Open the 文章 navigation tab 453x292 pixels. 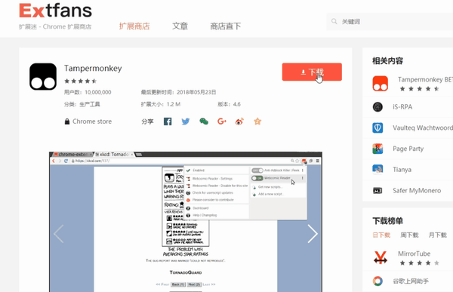tap(180, 26)
